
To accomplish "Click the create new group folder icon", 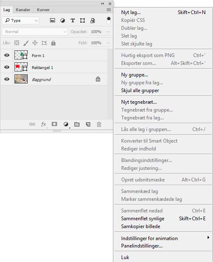I will (77, 124).
